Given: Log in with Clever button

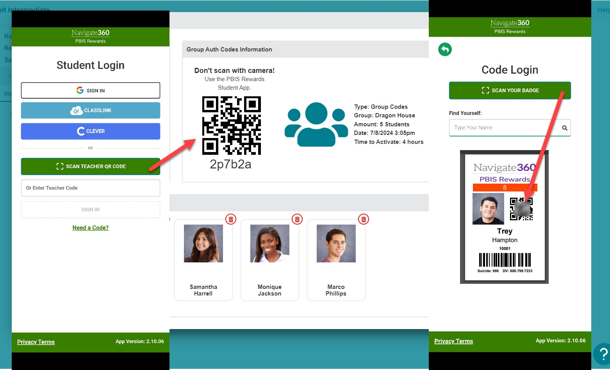Looking at the screenshot, I should [91, 131].
